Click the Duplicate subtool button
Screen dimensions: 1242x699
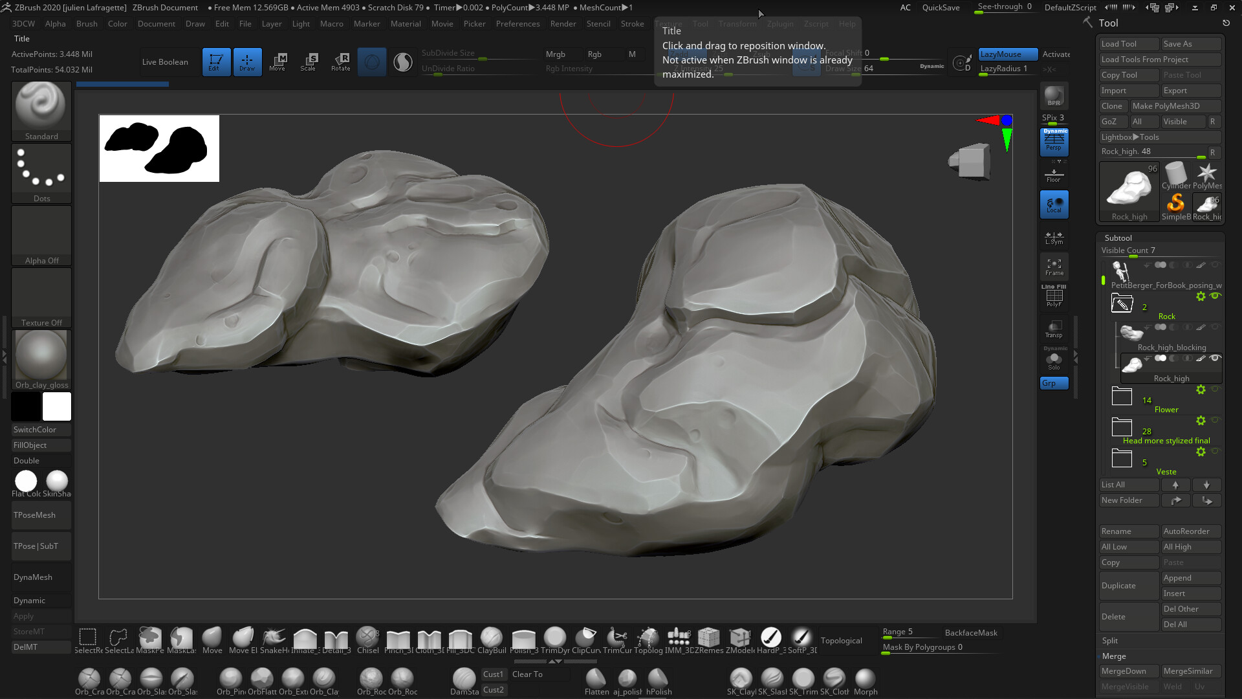point(1129,586)
